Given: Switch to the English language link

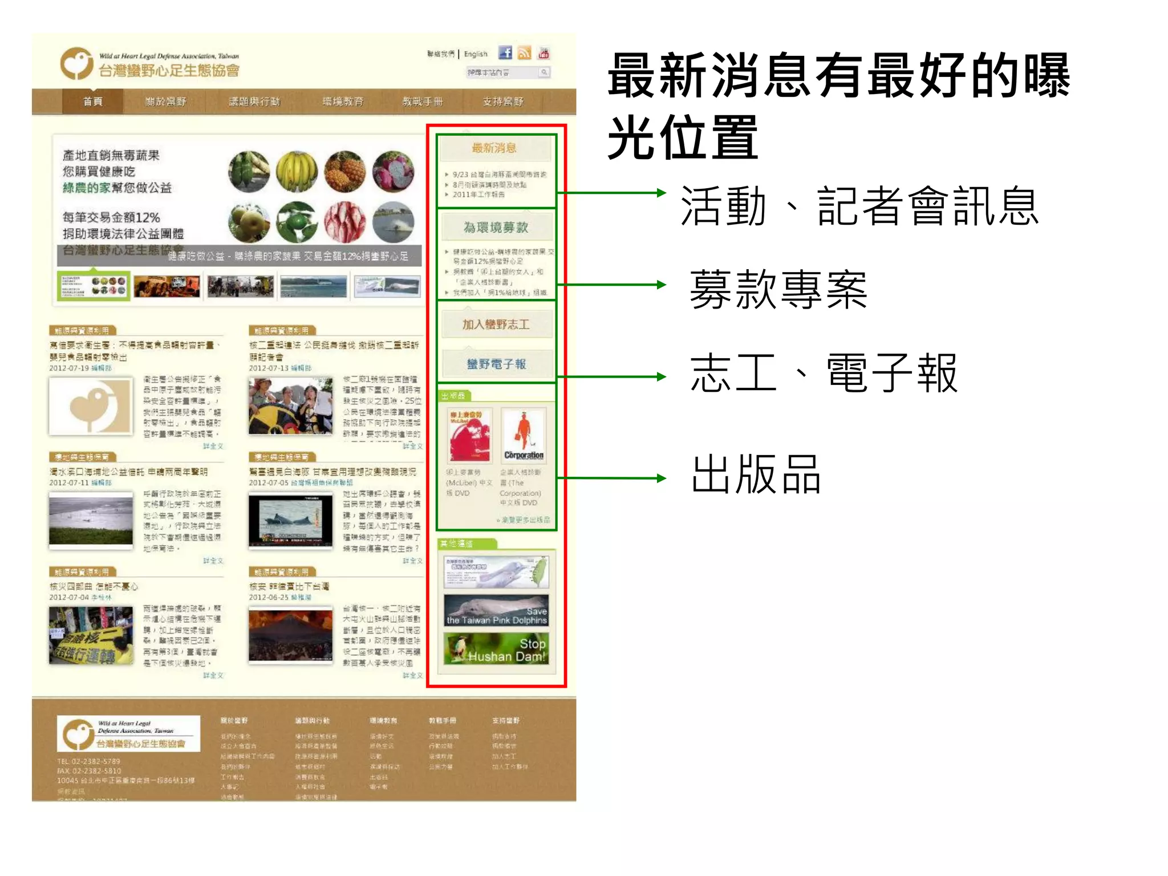Looking at the screenshot, I should pos(476,54).
